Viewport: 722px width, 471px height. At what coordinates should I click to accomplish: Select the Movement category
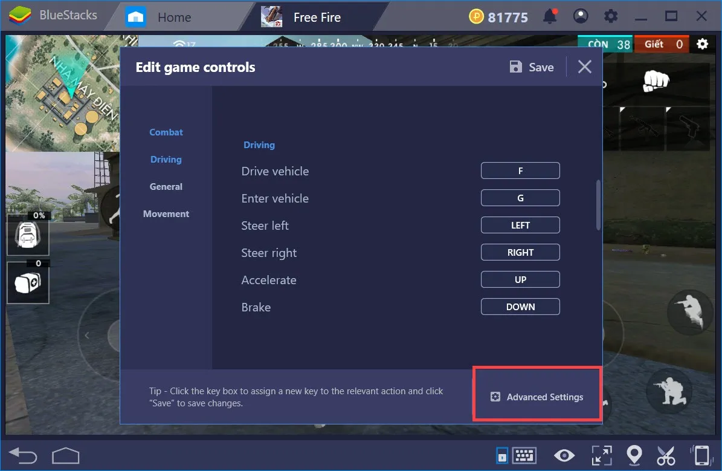pos(166,213)
